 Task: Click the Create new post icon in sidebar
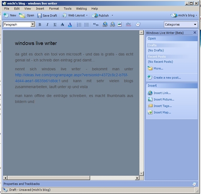pyautogui.click(x=150, y=78)
